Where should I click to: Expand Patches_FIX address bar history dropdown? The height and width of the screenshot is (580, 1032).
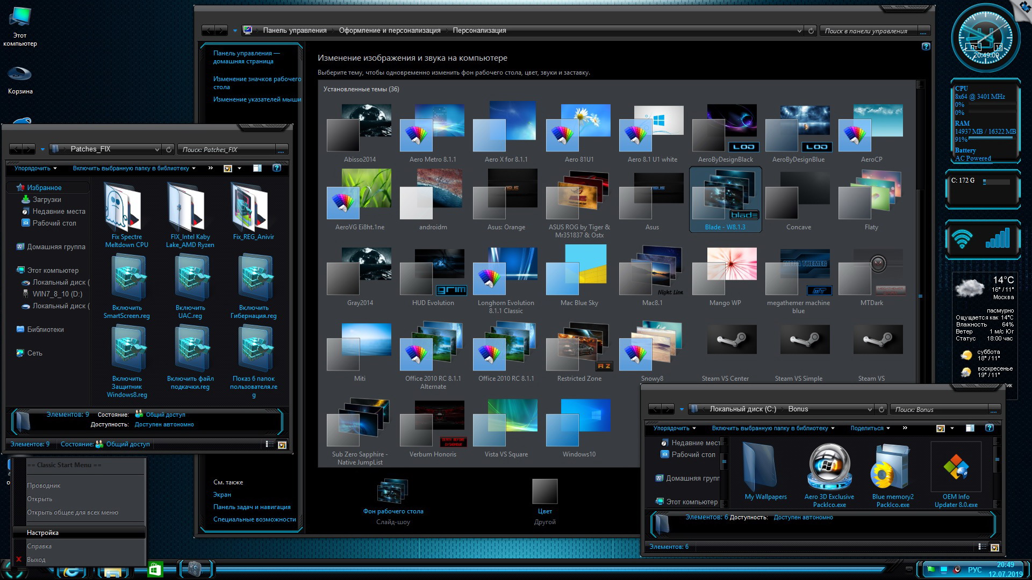pyautogui.click(x=157, y=149)
